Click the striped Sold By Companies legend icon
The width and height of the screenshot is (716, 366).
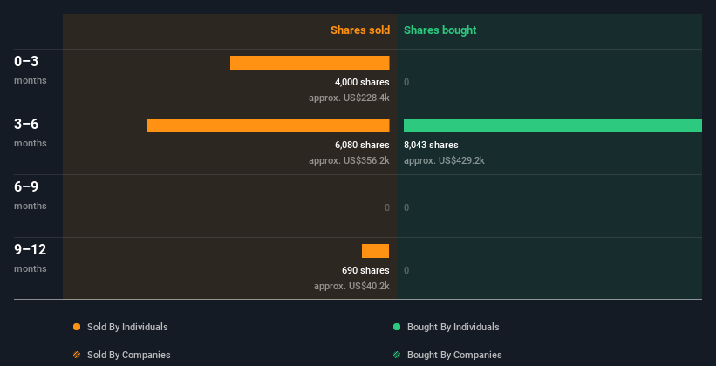[77, 355]
